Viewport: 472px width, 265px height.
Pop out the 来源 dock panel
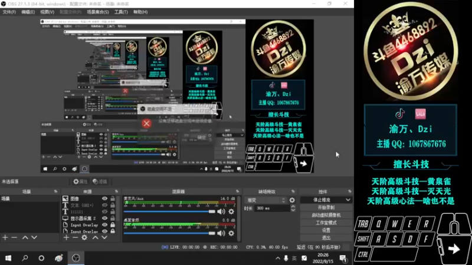click(x=116, y=191)
